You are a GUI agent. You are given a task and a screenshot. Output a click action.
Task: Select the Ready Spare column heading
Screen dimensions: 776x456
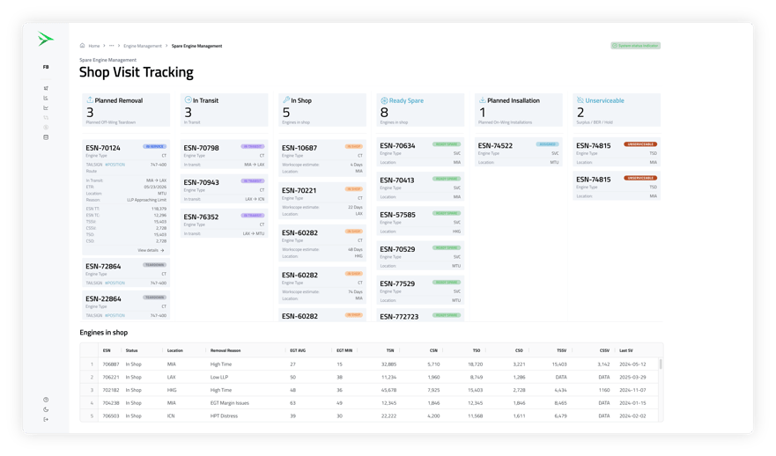(406, 100)
